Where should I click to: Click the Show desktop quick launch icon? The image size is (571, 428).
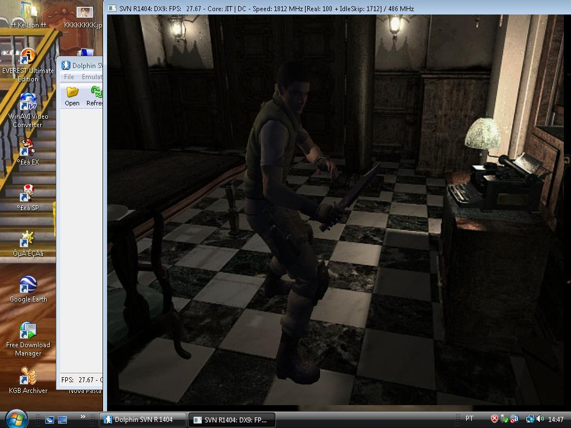click(x=62, y=420)
